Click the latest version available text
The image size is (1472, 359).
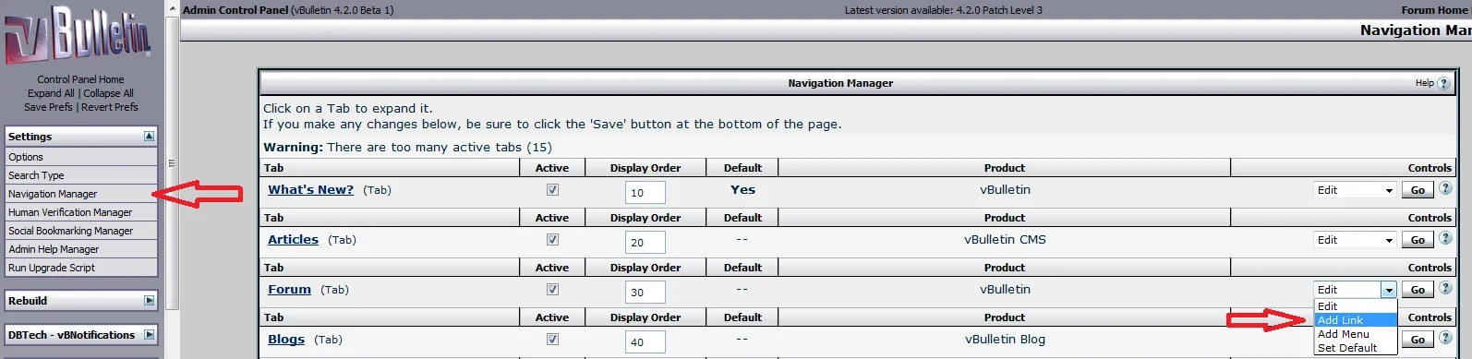click(x=943, y=10)
